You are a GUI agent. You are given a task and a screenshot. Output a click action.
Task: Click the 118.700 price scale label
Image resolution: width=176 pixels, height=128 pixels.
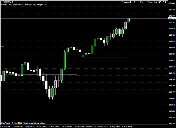coord(172,124)
